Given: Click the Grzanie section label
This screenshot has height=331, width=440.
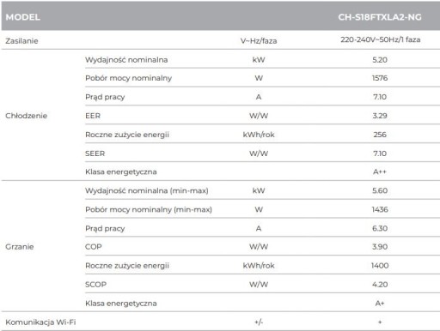Looking at the screenshot, I should [x=20, y=247].
